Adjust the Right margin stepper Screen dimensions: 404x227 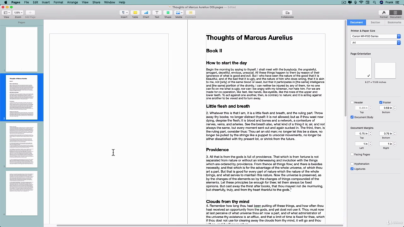point(395,144)
